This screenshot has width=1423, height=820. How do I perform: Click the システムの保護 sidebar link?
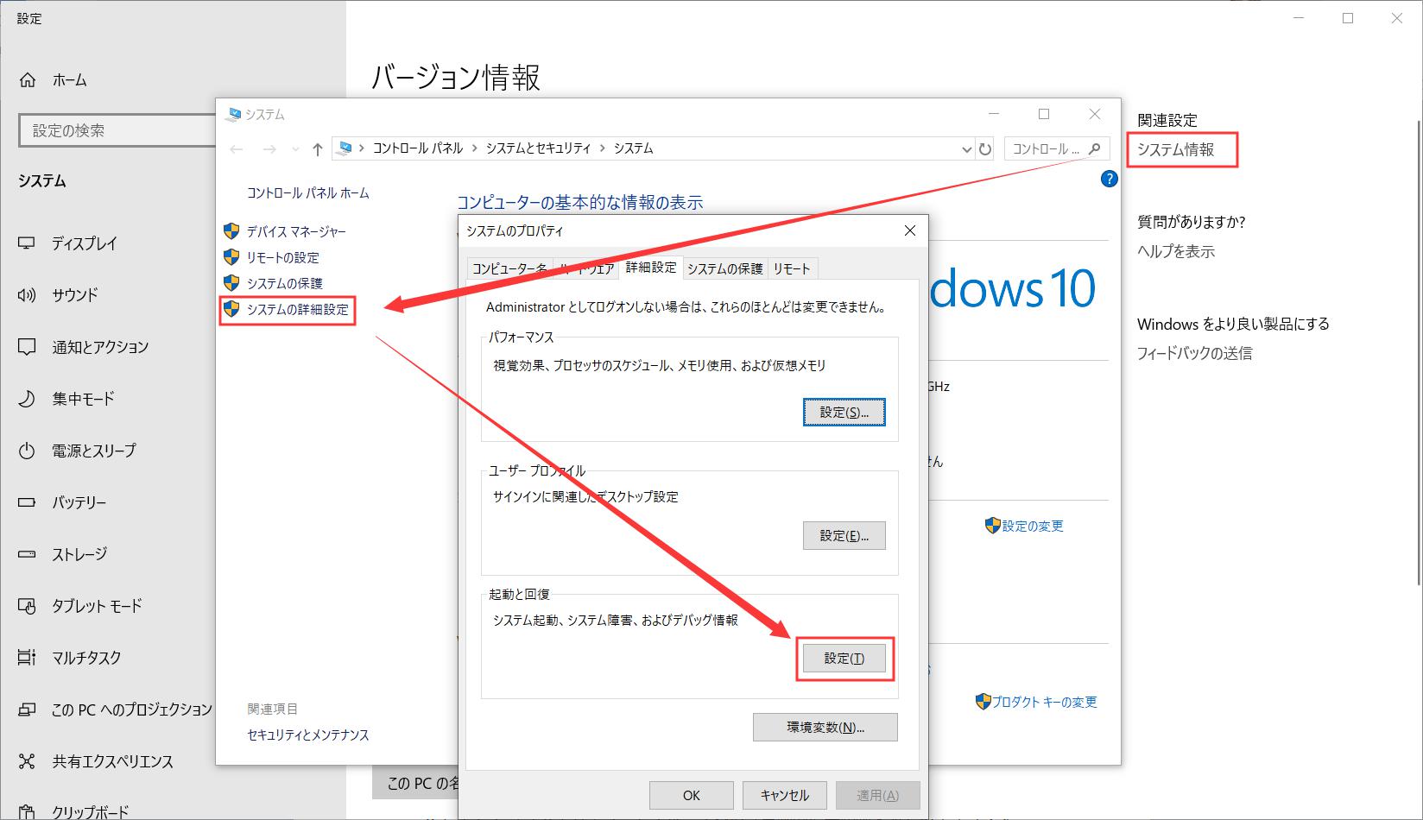click(285, 283)
